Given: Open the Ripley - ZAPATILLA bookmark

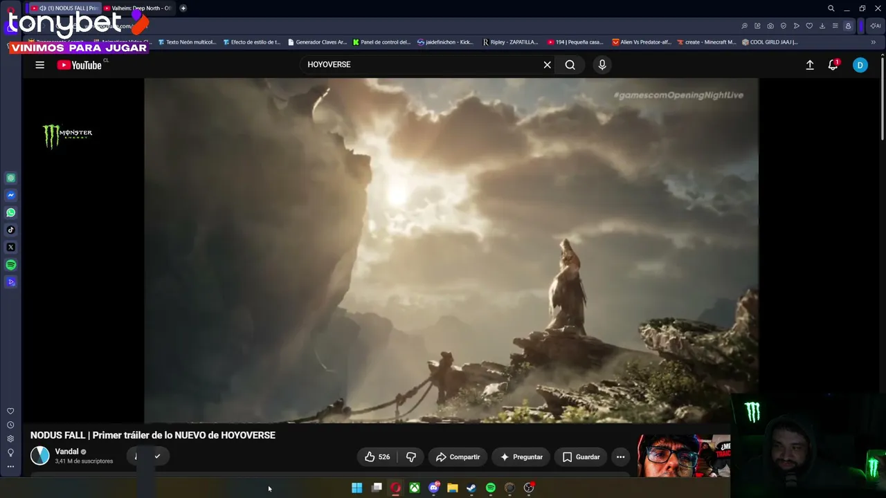Looking at the screenshot, I should tap(510, 42).
